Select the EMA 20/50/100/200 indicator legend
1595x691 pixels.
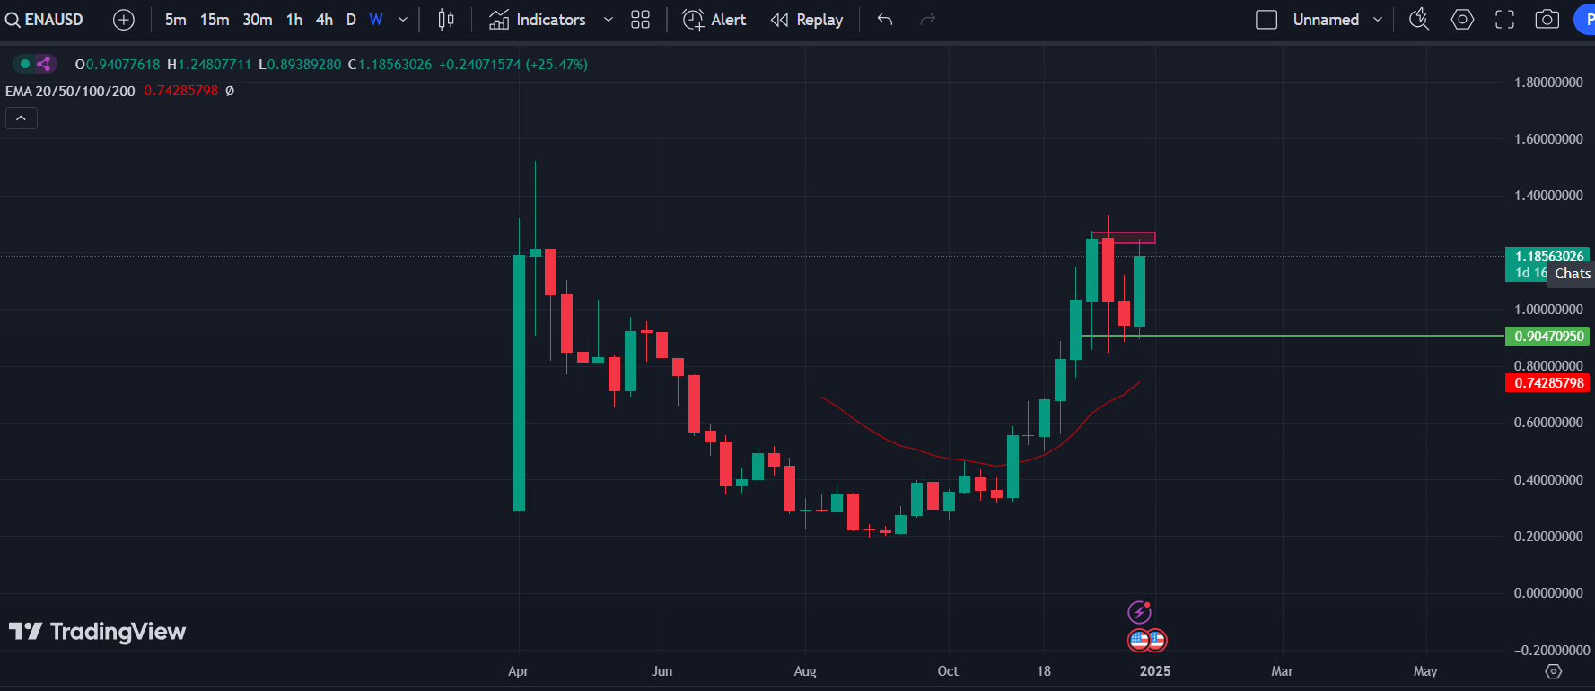(x=70, y=91)
